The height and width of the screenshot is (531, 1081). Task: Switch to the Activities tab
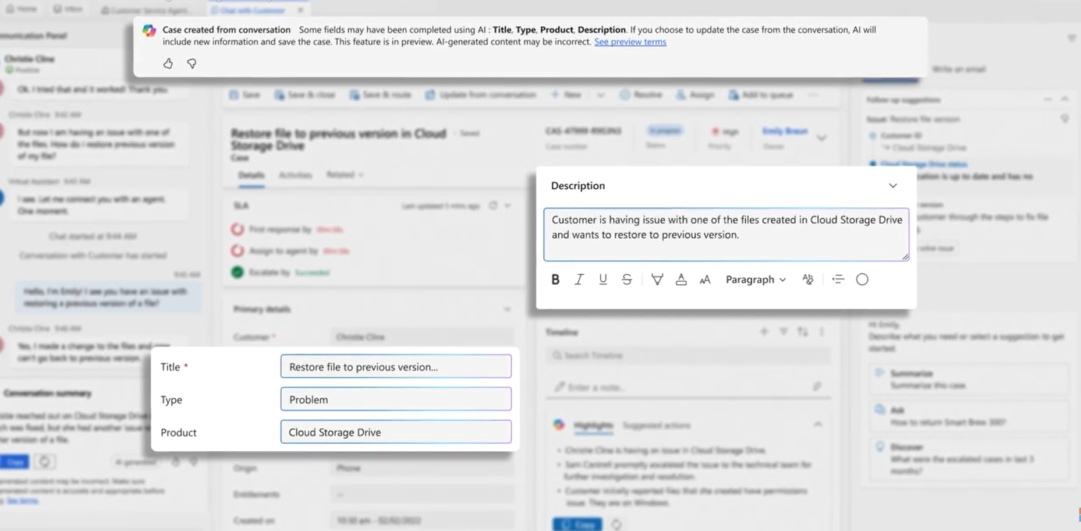click(x=295, y=175)
